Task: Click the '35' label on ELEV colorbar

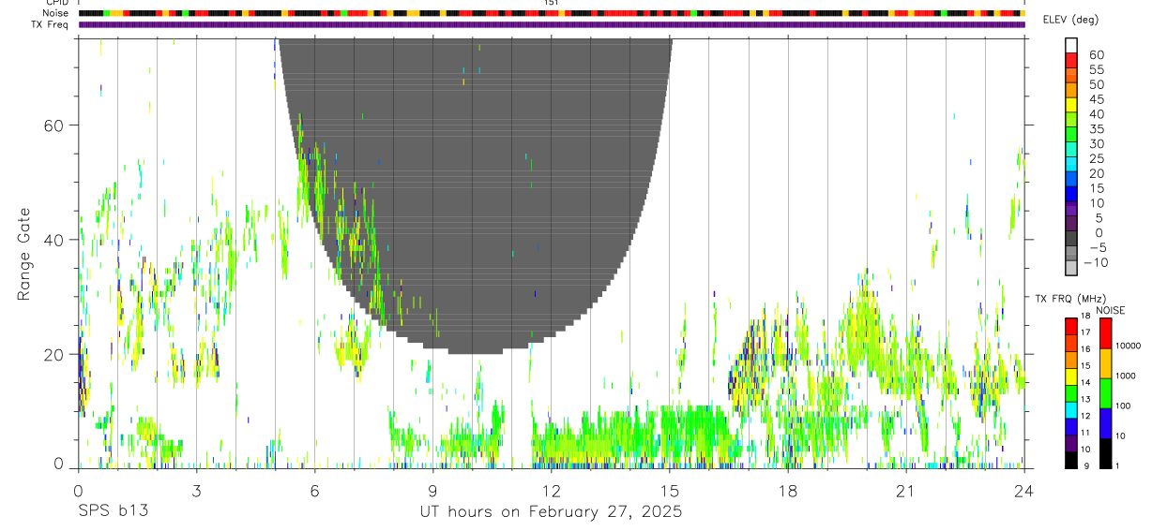Action: [1096, 129]
